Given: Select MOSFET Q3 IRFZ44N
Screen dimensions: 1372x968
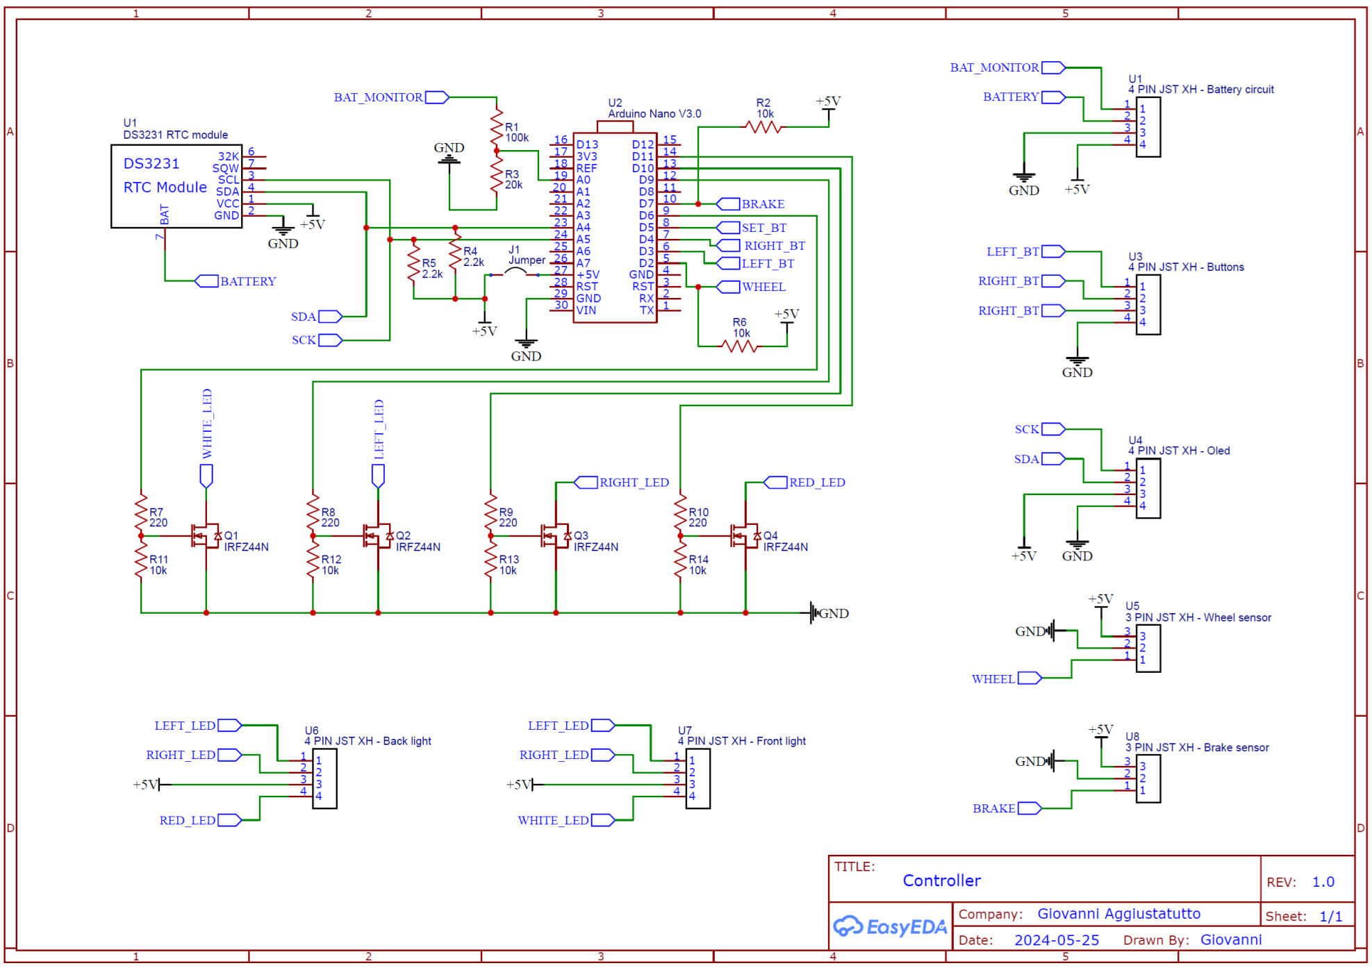Looking at the screenshot, I should [556, 535].
